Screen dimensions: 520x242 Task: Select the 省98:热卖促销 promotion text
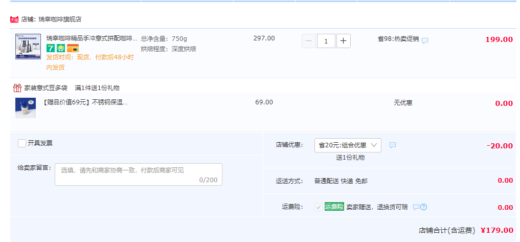pos(398,39)
